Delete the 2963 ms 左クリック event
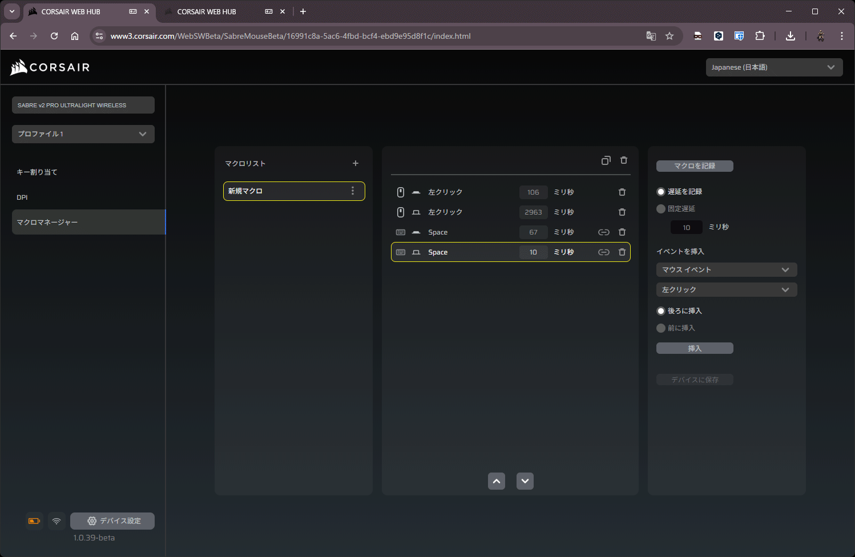 tap(622, 212)
